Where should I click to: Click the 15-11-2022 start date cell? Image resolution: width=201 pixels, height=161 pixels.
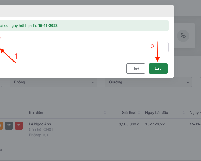[155, 124]
